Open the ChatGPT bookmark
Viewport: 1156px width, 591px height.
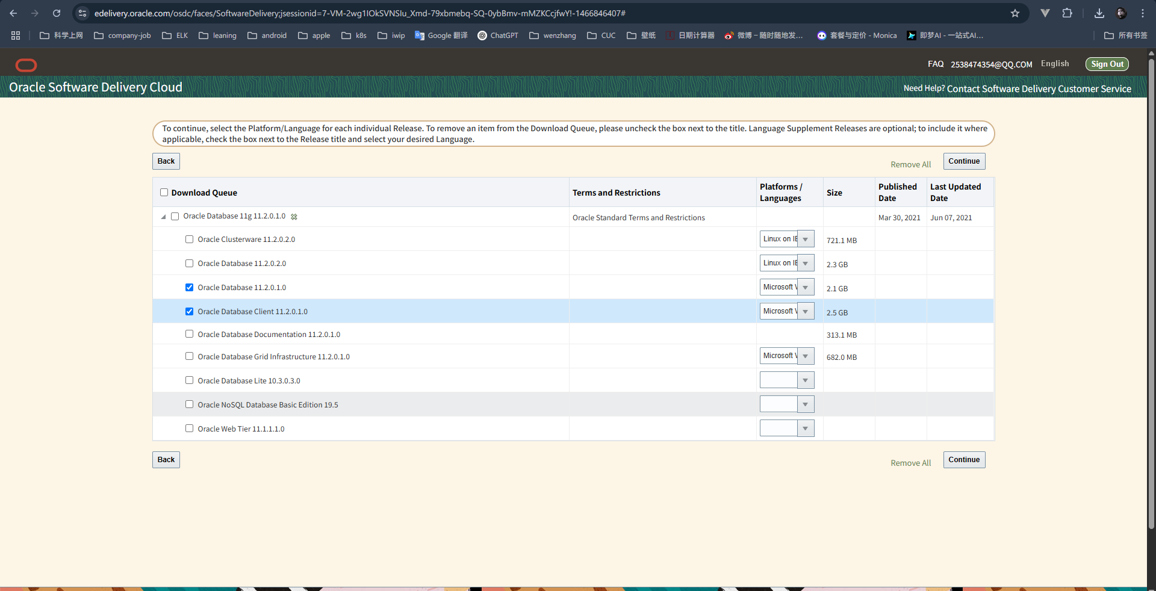point(498,36)
